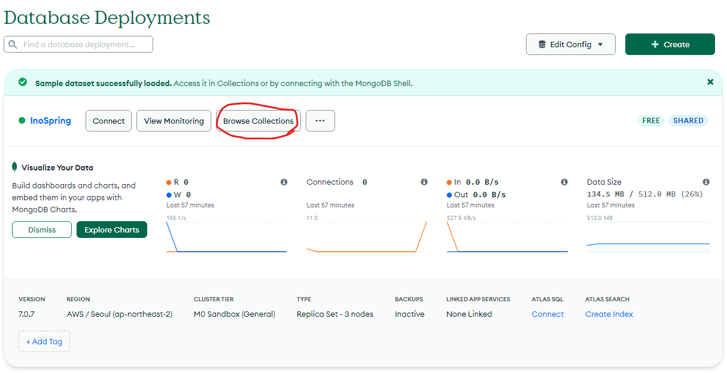
Task: Click info icon for Data Size chart
Action: [706, 182]
